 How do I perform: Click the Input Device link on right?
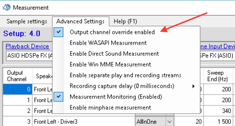coord(218,46)
